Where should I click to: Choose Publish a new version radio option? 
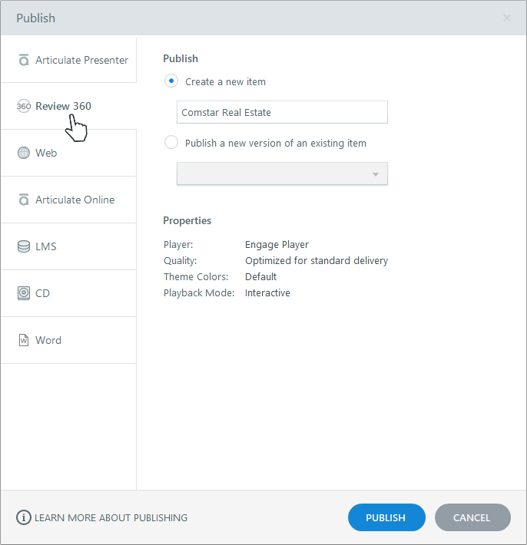point(171,143)
